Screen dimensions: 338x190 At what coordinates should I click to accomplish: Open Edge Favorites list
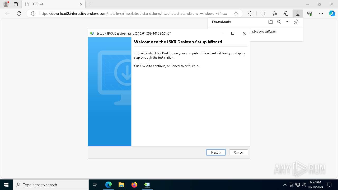click(x=275, y=13)
